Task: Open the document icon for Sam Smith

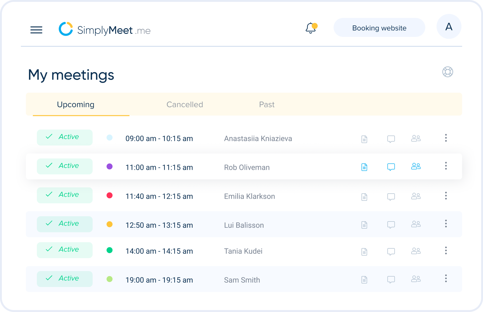Action: 364,279
